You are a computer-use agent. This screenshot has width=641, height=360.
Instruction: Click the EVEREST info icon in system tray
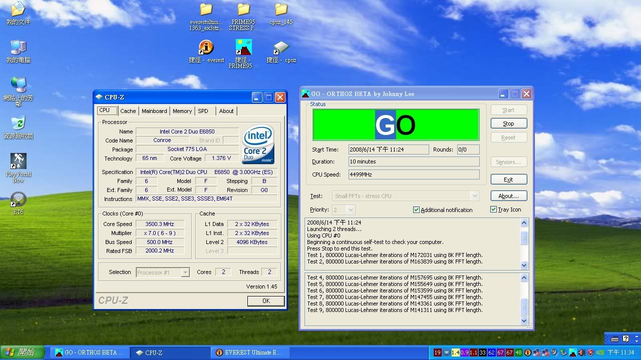pos(528,352)
